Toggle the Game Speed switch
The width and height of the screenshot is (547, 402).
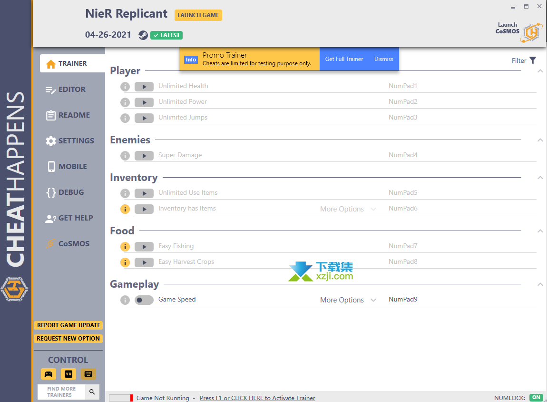coord(144,300)
